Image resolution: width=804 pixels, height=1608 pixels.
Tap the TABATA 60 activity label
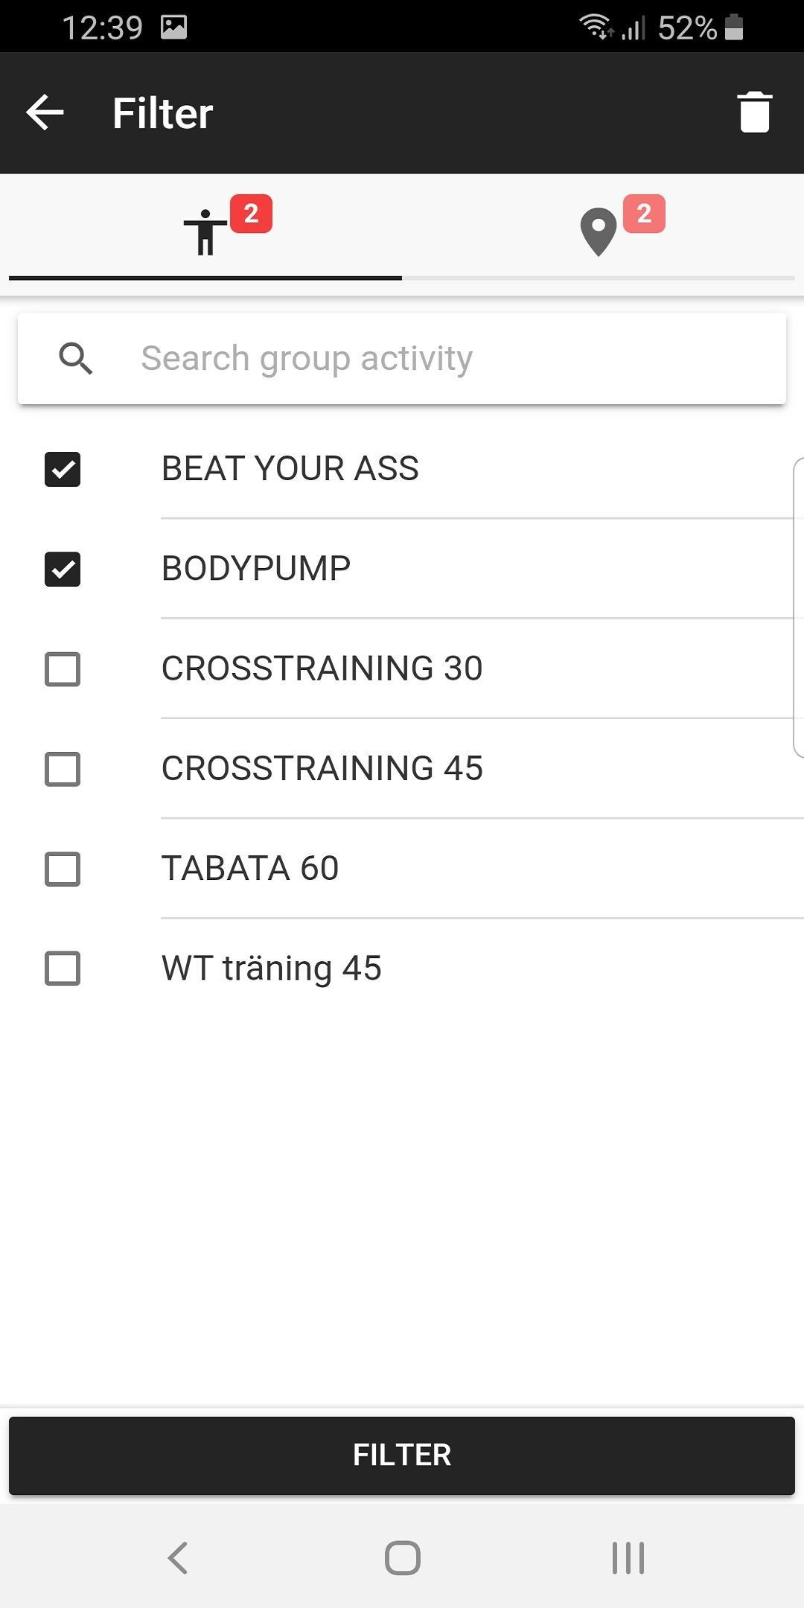click(250, 869)
